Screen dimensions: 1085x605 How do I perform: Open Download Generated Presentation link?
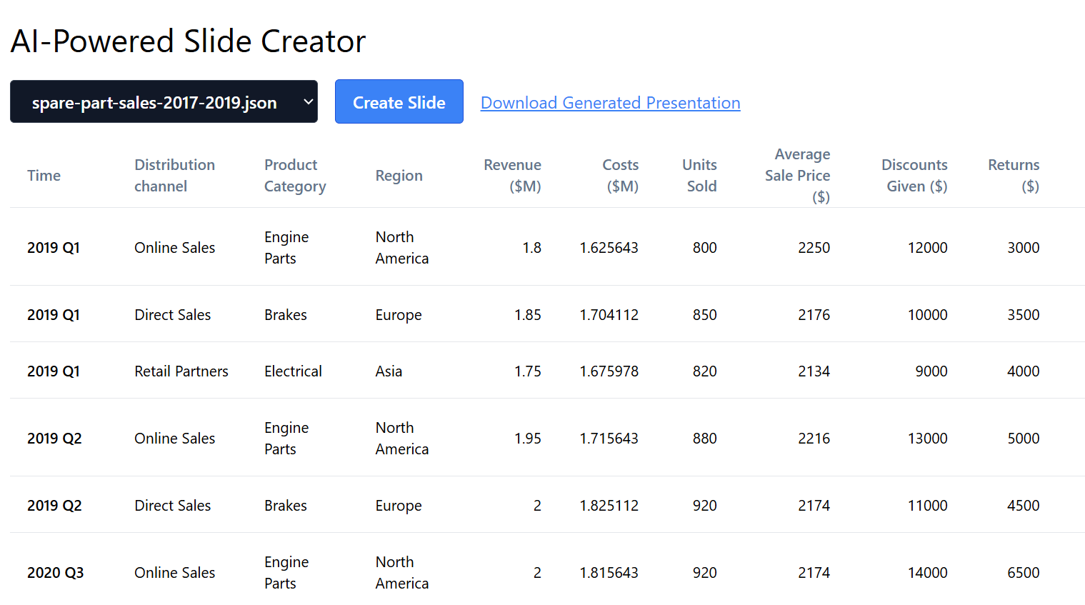610,103
